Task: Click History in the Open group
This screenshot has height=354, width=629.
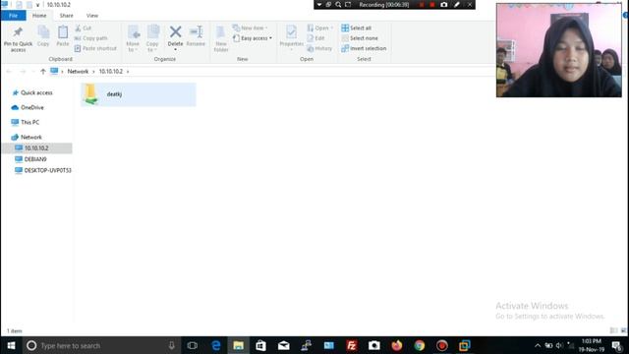Action: pos(319,48)
